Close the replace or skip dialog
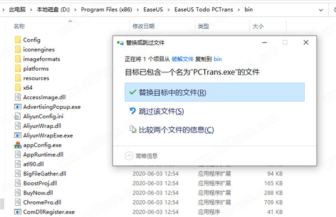Image resolution: width=336 pixels, height=217 pixels. [306, 43]
